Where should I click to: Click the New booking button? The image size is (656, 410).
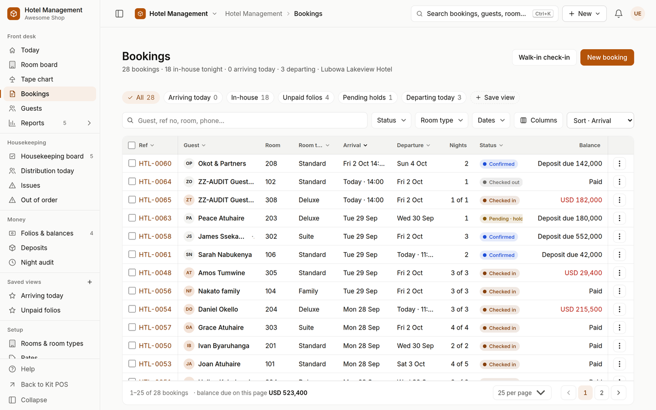point(607,57)
